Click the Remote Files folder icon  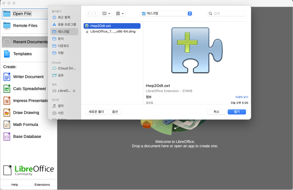[7, 25]
